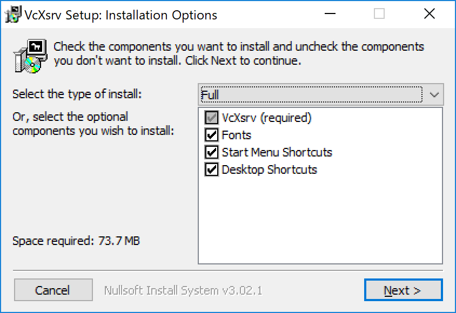Click 'VcXsrv (required)' item text
Viewport: 456px width, 313px height.
pos(267,118)
